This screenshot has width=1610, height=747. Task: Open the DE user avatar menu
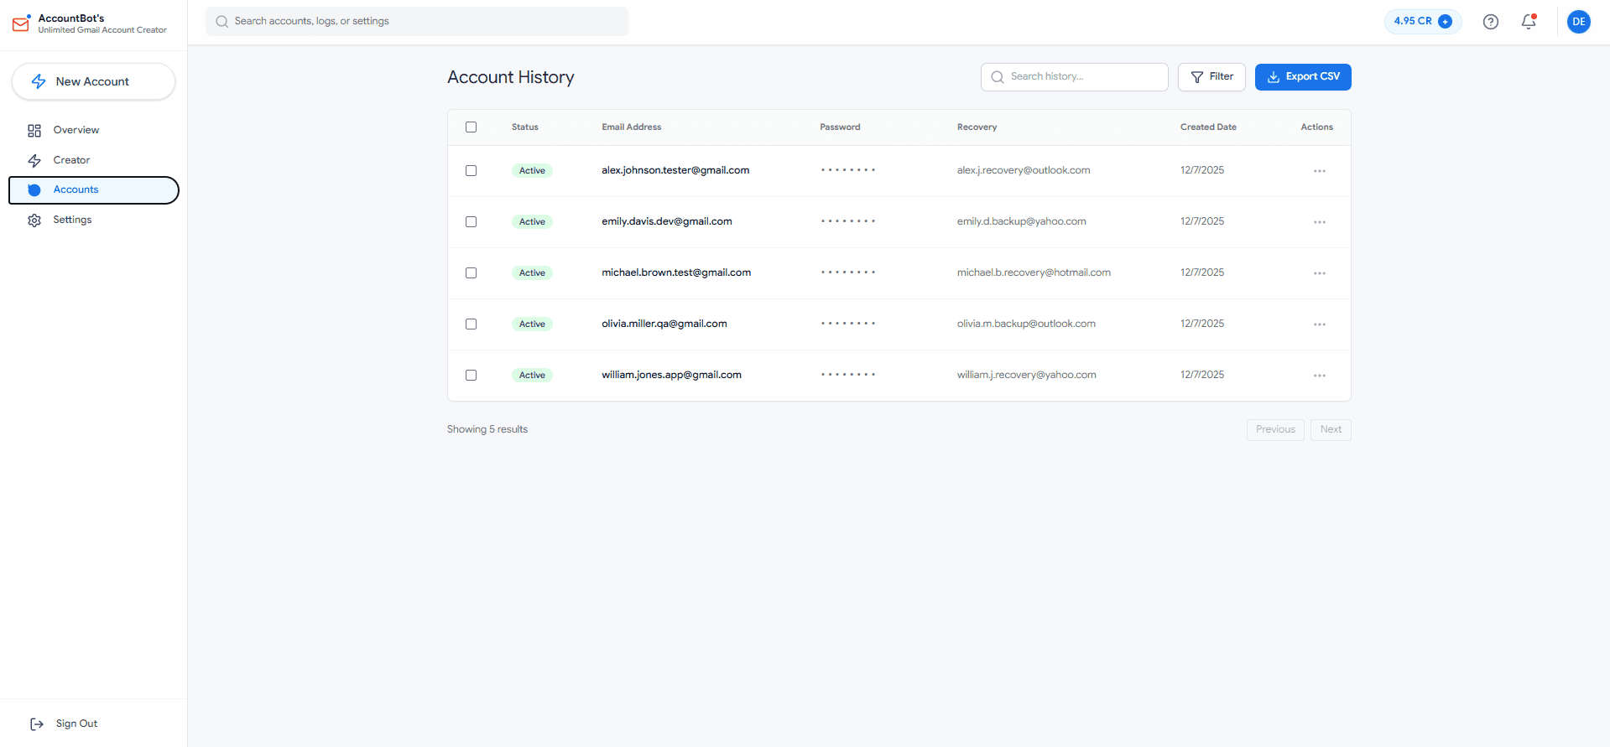[1578, 22]
